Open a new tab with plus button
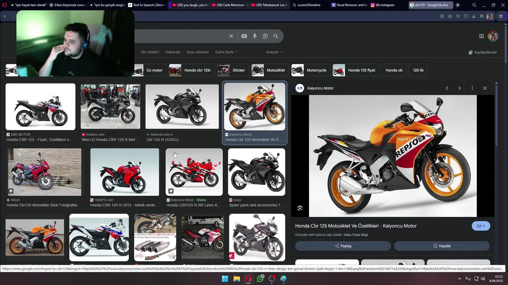This screenshot has height=285, width=508. pyautogui.click(x=458, y=5)
